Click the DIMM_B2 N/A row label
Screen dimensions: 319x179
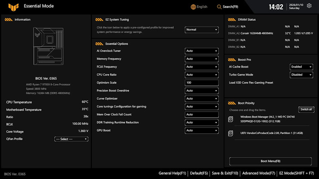236,47
